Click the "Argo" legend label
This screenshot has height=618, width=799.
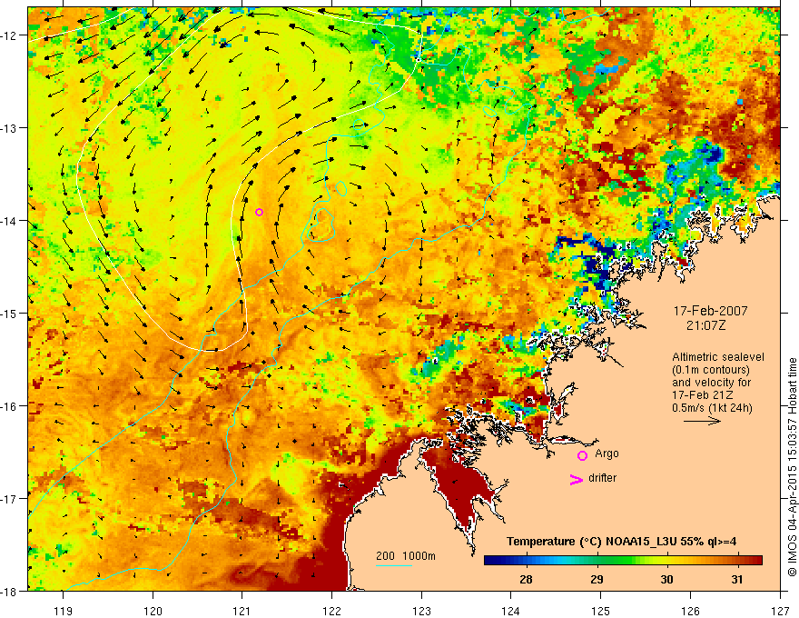607,454
